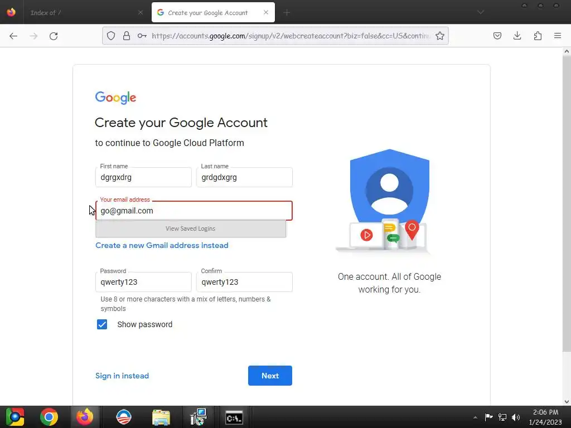Open 'Create a new Gmail address instead'
This screenshot has height=428, width=571.
coord(162,245)
